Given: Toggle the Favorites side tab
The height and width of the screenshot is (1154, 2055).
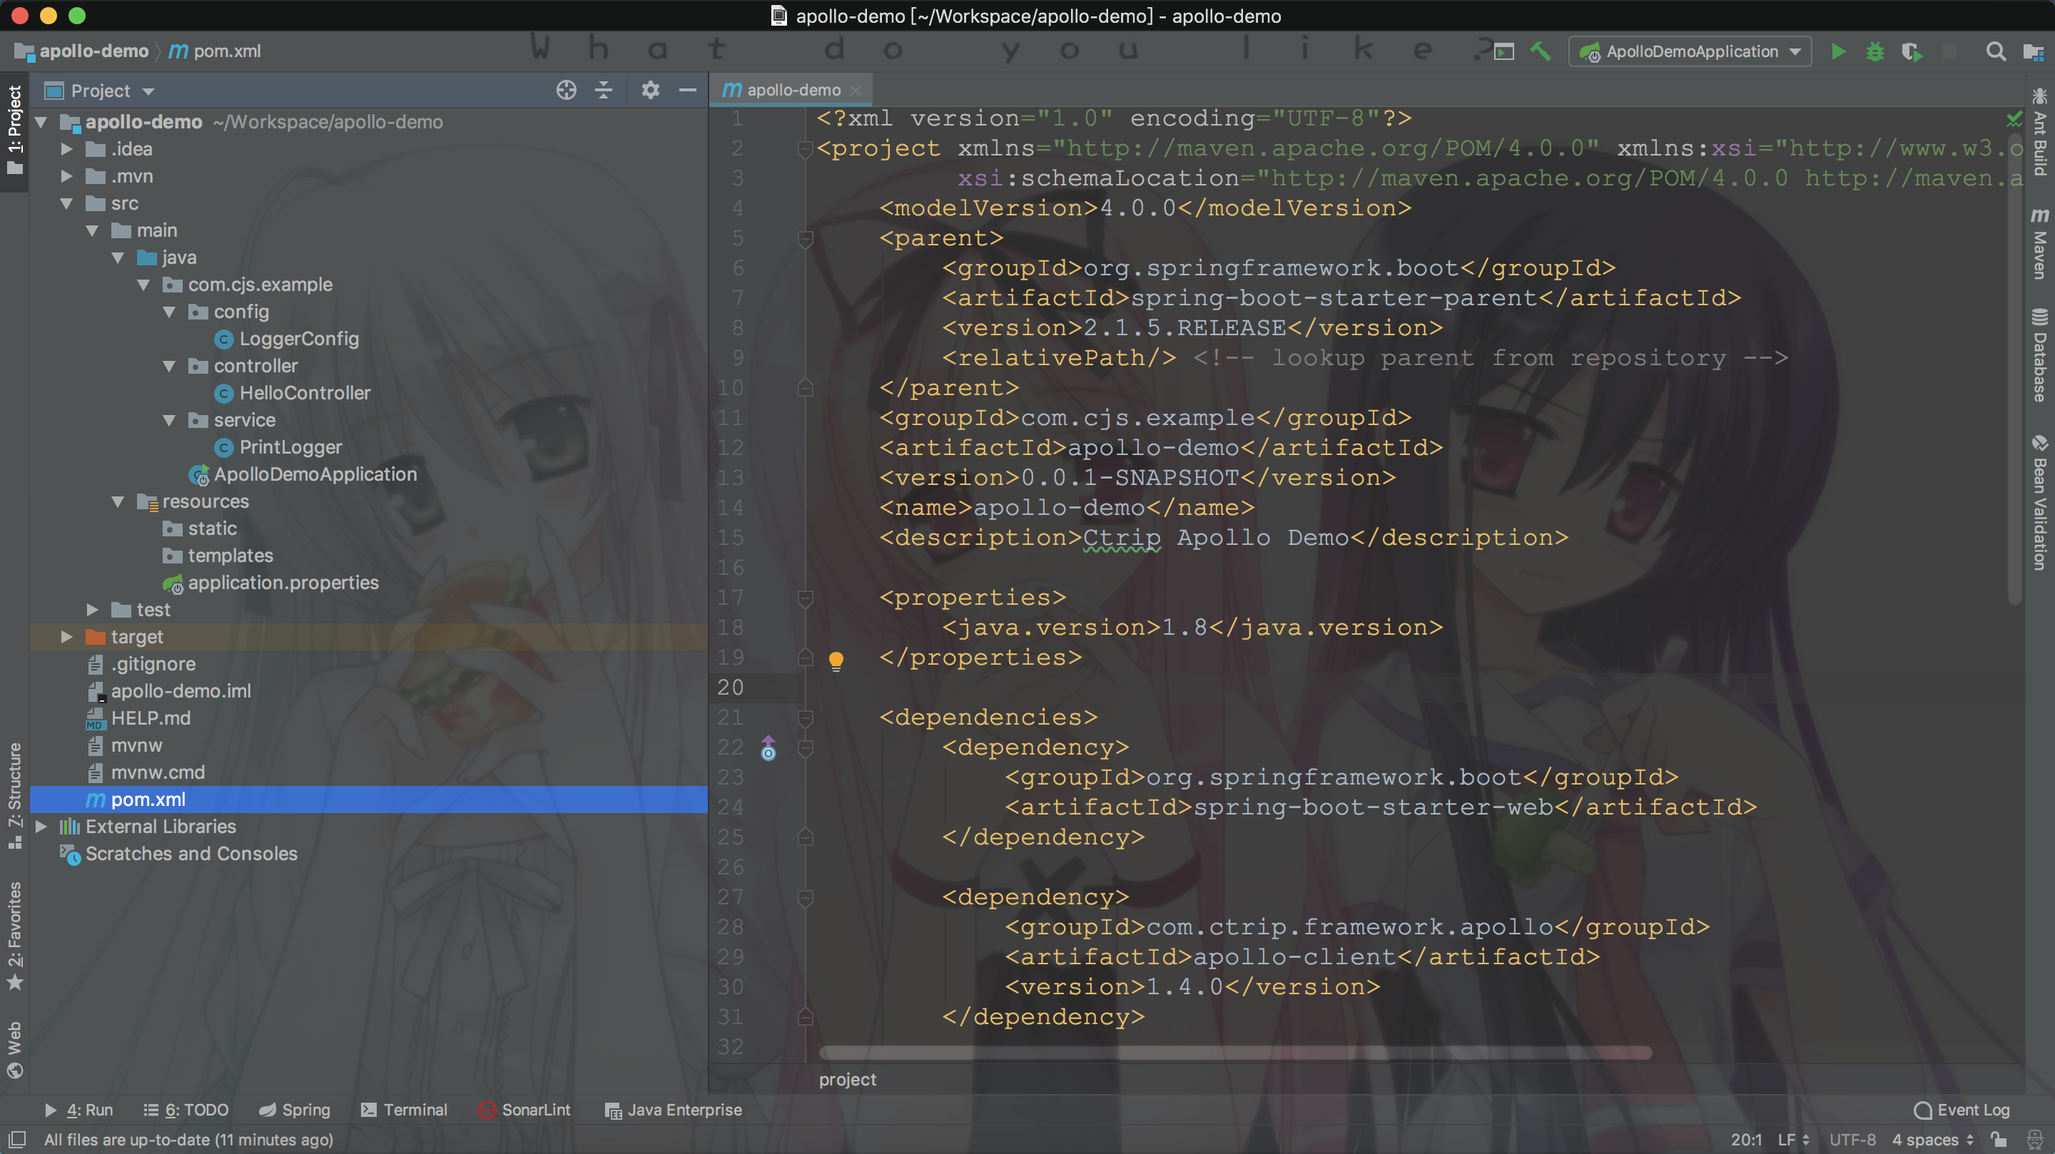Looking at the screenshot, I should tap(14, 936).
